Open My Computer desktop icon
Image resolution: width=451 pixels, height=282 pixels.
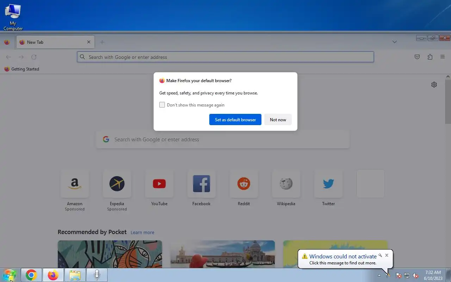tap(13, 17)
